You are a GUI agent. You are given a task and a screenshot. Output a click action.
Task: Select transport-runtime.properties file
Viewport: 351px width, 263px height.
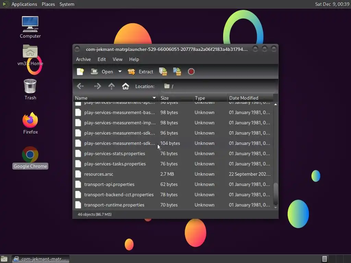click(x=173, y=205)
